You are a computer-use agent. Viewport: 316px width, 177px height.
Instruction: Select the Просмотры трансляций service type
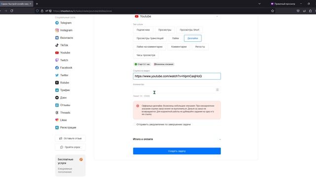click(150, 38)
